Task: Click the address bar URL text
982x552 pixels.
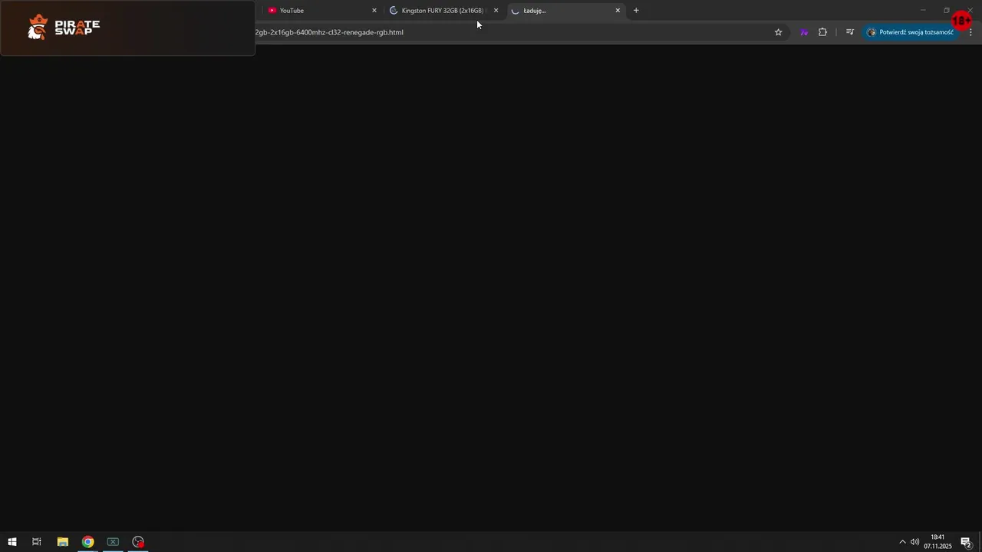Action: [x=329, y=32]
